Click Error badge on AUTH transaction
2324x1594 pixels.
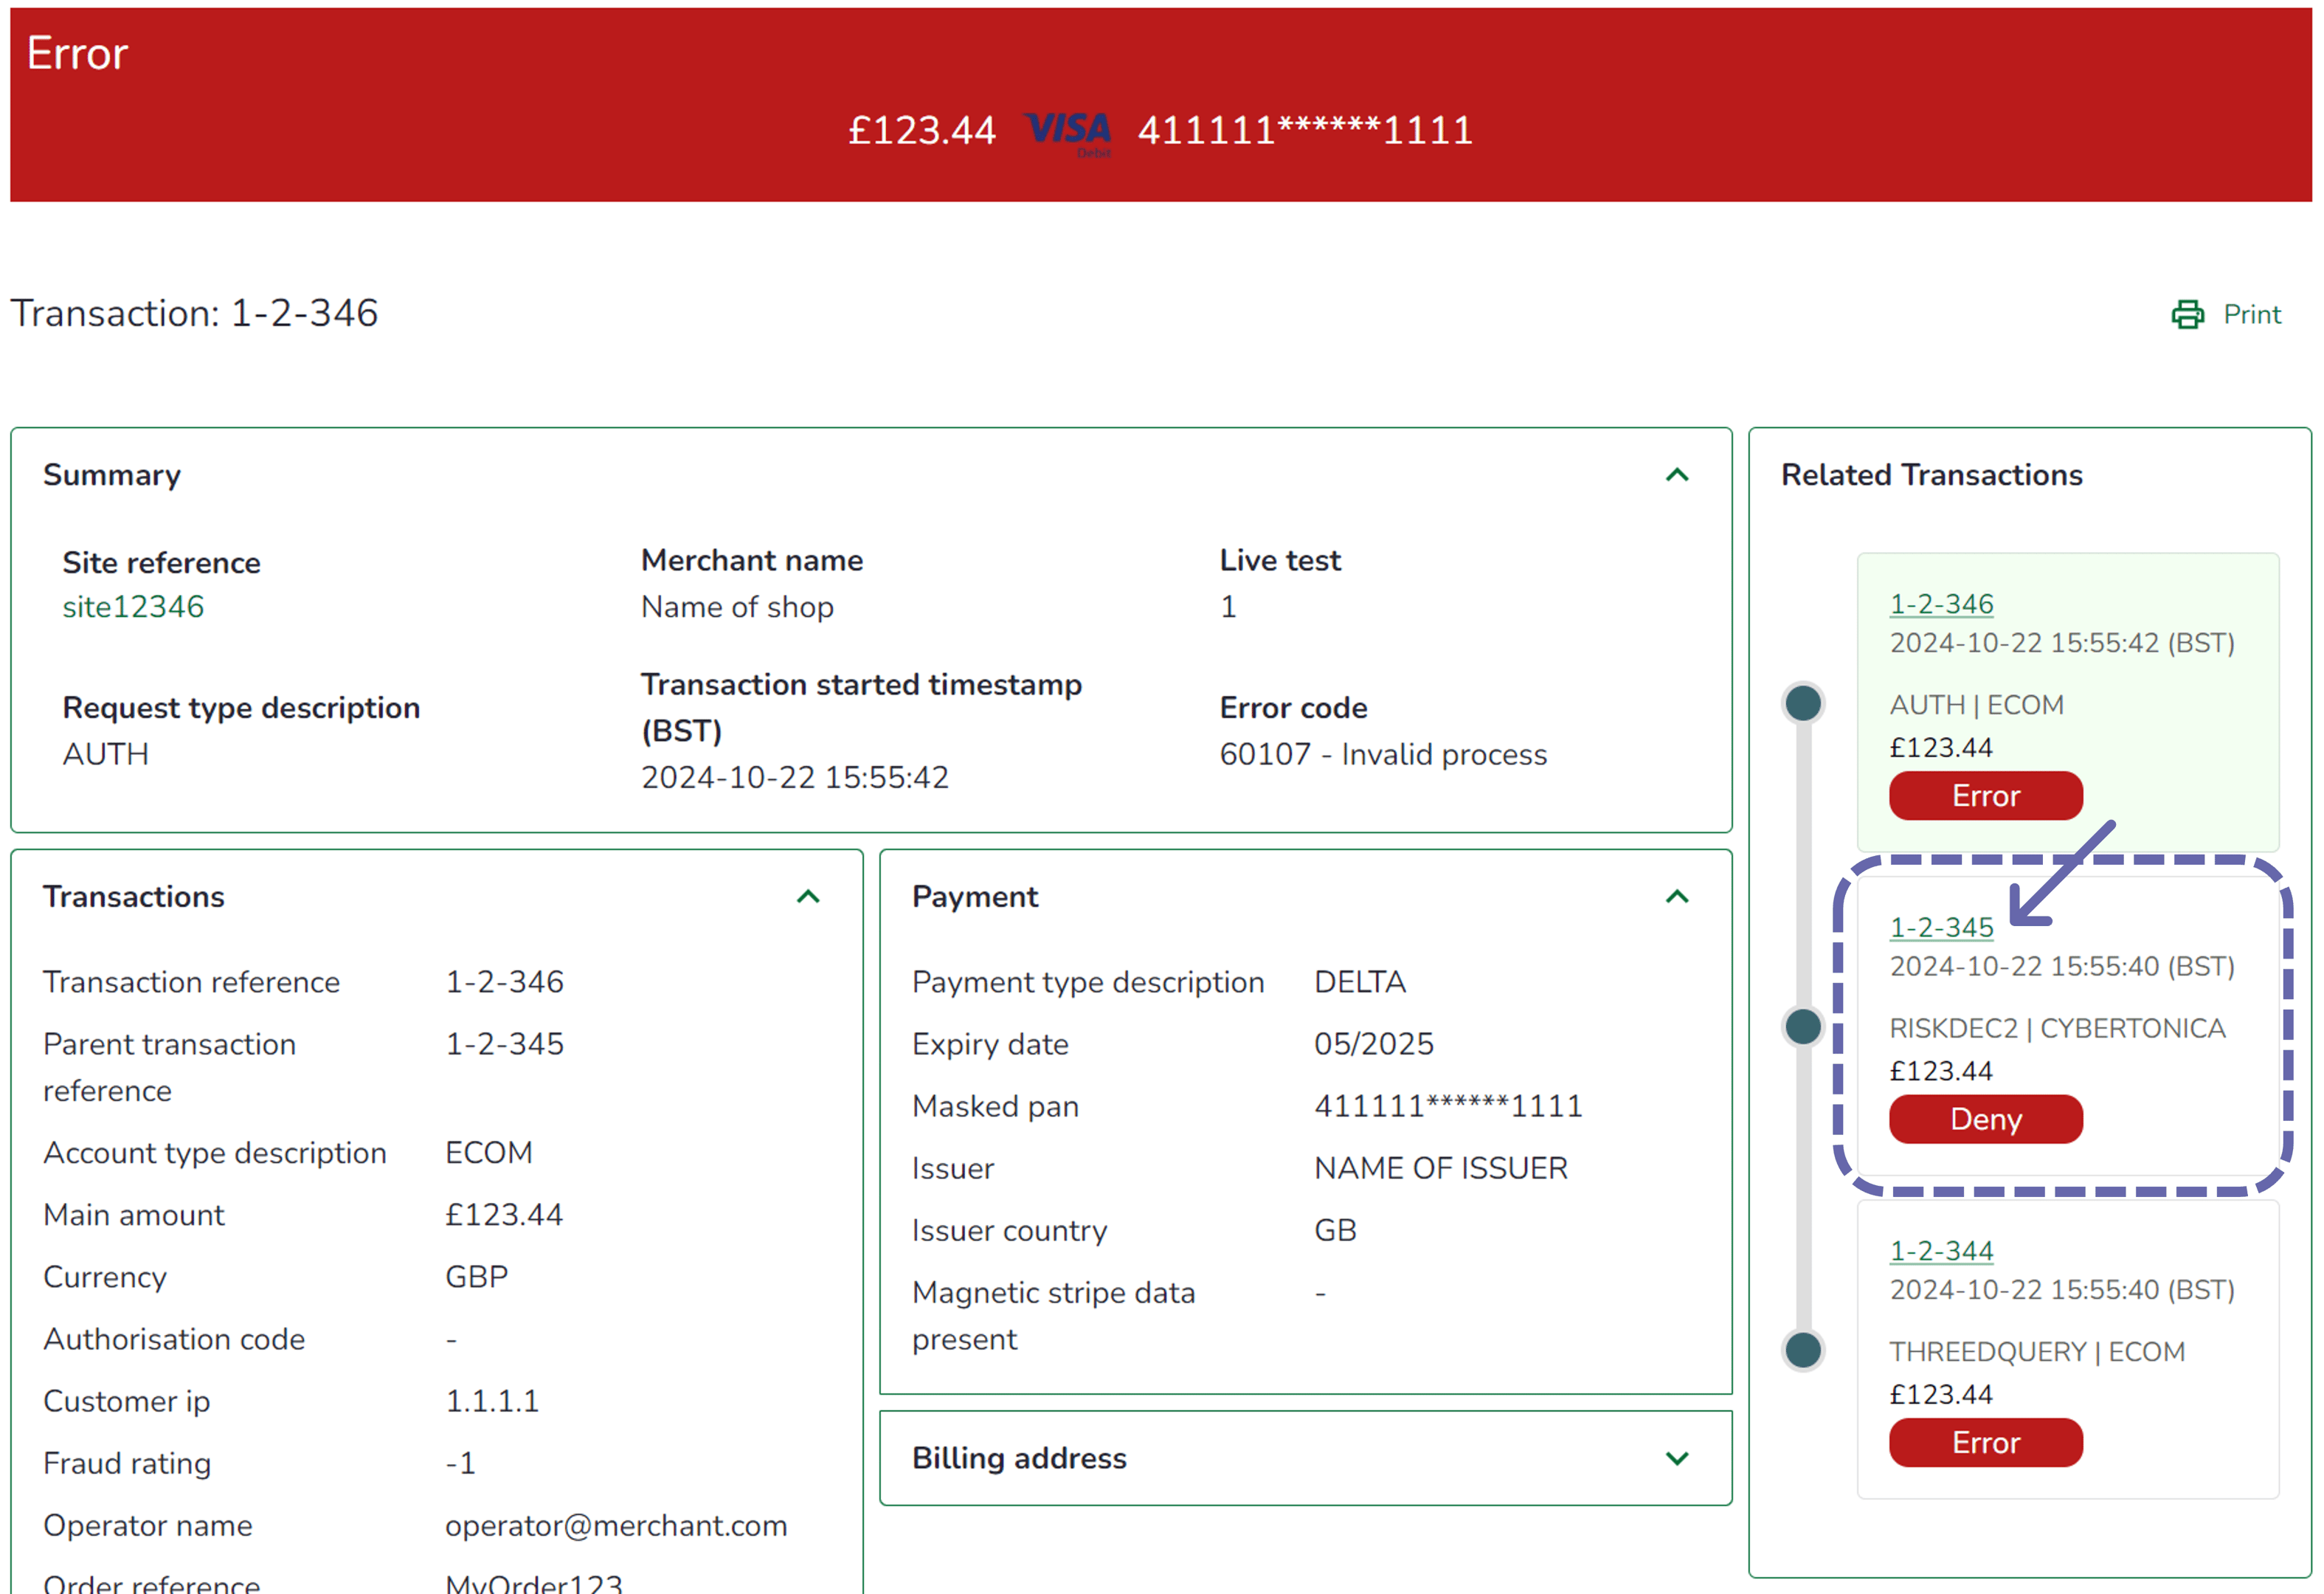1985,796
